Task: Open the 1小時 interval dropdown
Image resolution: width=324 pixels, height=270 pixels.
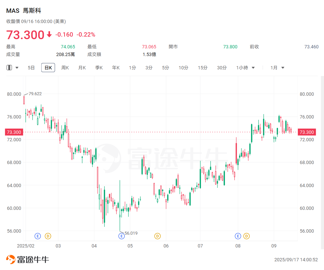Action: pyautogui.click(x=245, y=68)
